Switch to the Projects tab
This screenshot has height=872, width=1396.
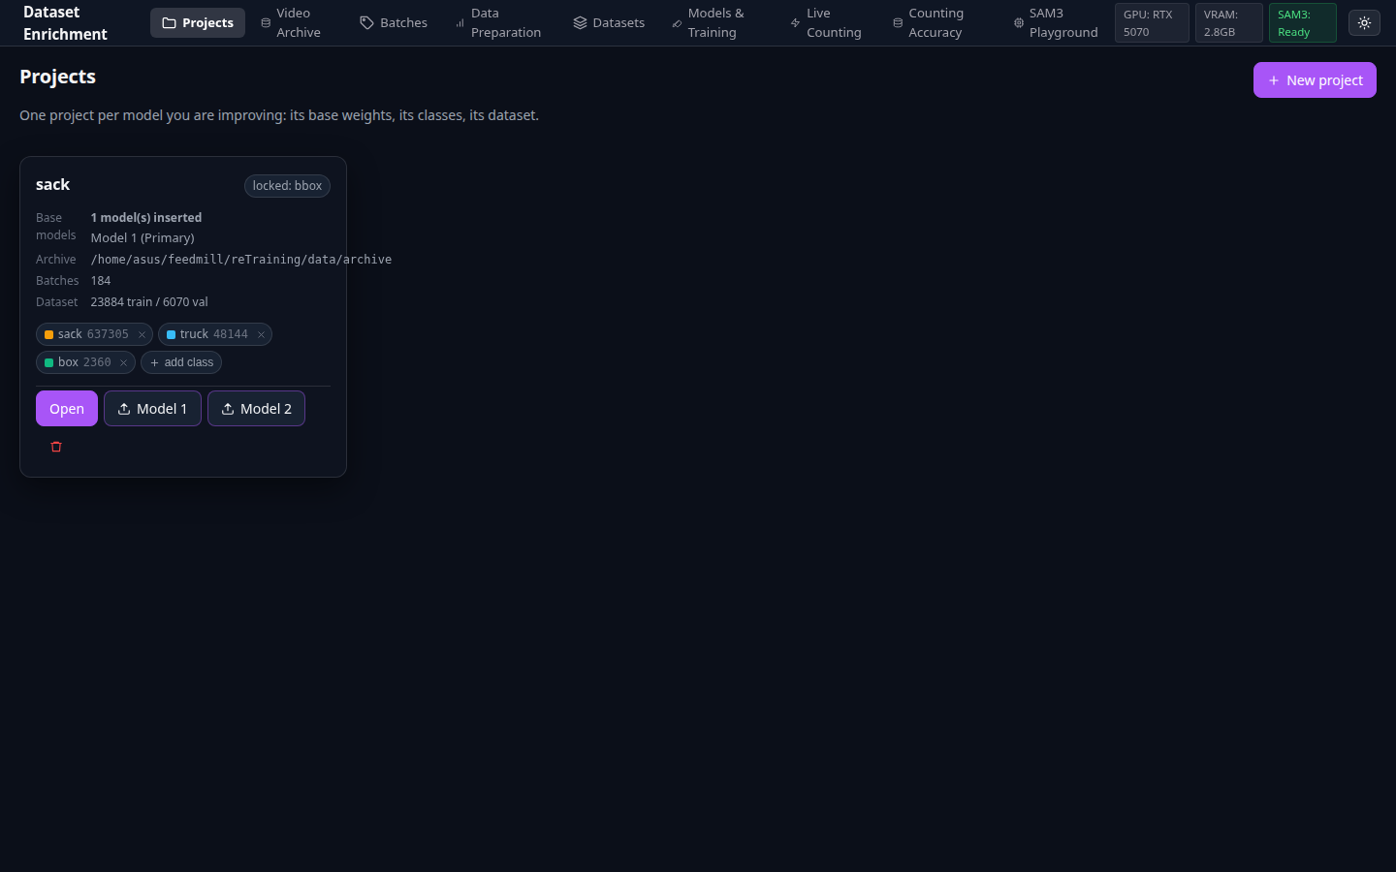point(198,22)
